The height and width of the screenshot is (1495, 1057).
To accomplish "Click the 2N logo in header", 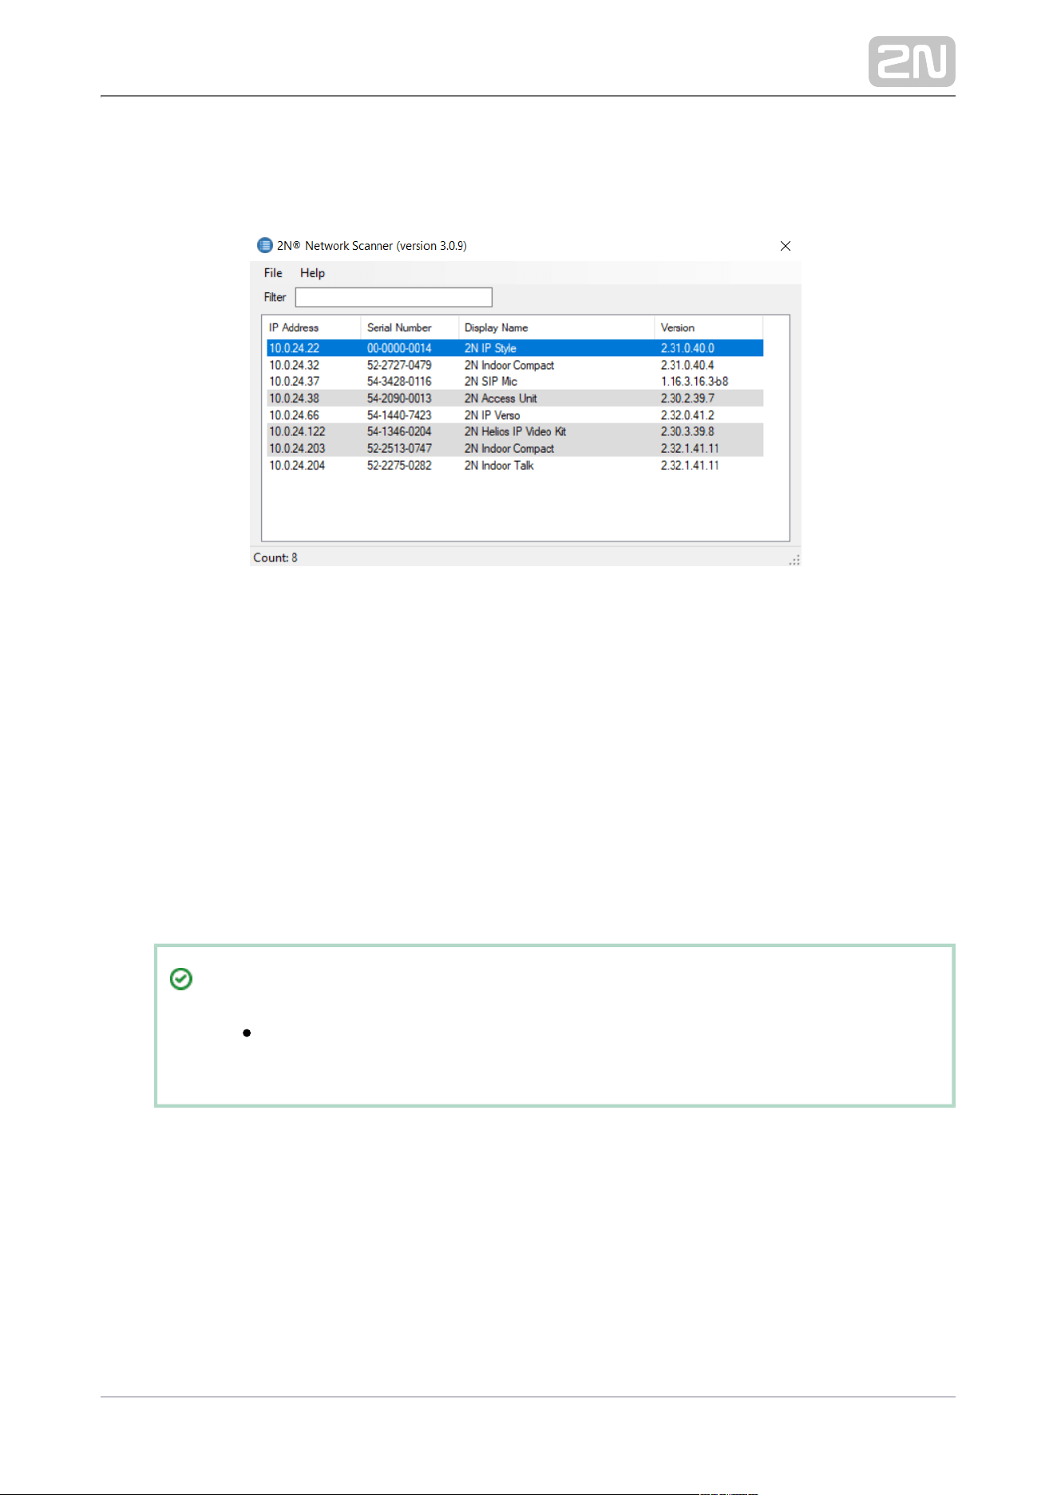I will point(912,61).
